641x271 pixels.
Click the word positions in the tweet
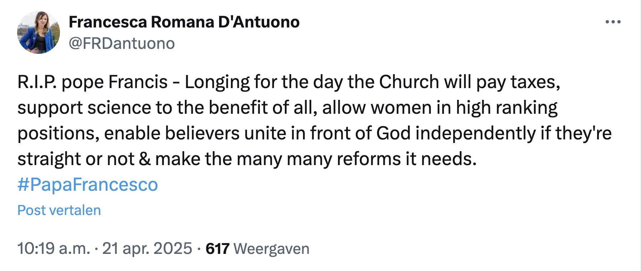tap(59, 133)
